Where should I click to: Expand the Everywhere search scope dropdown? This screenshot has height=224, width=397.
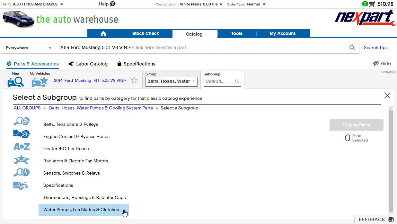coord(29,48)
